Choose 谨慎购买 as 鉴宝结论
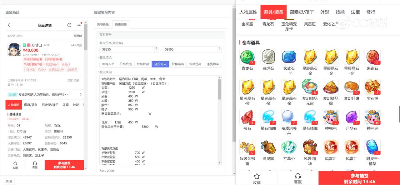 pyautogui.click(x=213, y=64)
